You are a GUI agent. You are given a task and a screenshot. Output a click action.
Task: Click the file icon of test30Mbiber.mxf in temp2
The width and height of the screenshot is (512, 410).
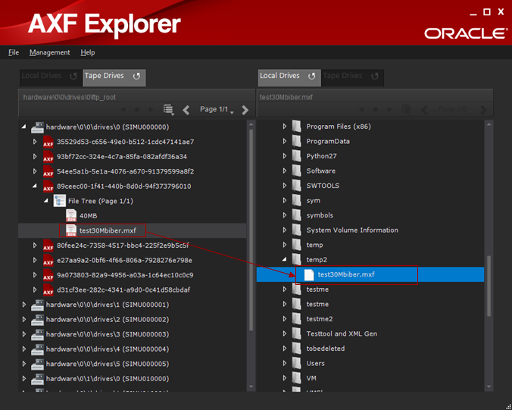pos(308,274)
